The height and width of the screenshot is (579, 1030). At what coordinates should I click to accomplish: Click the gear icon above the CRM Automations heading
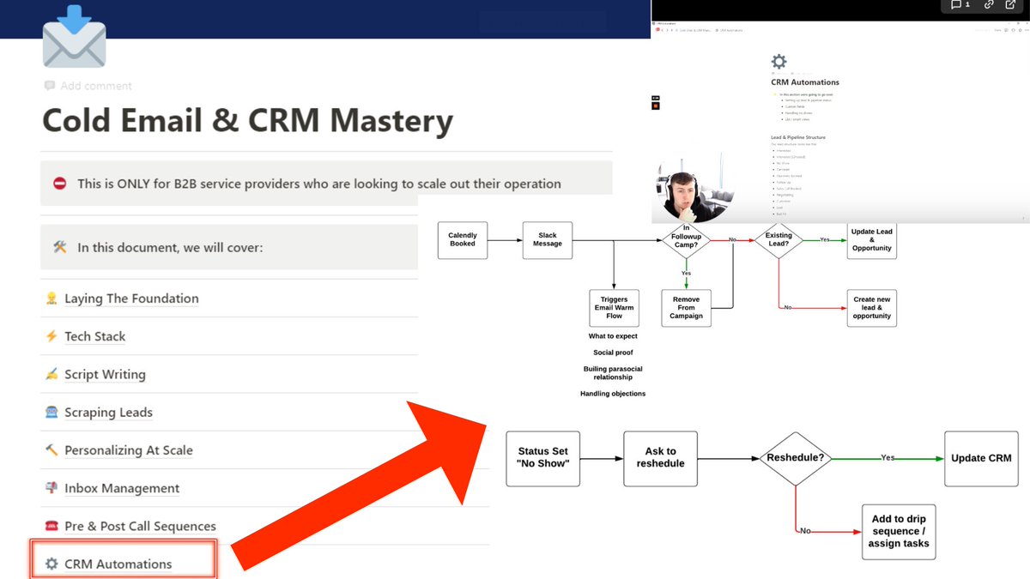tap(778, 61)
